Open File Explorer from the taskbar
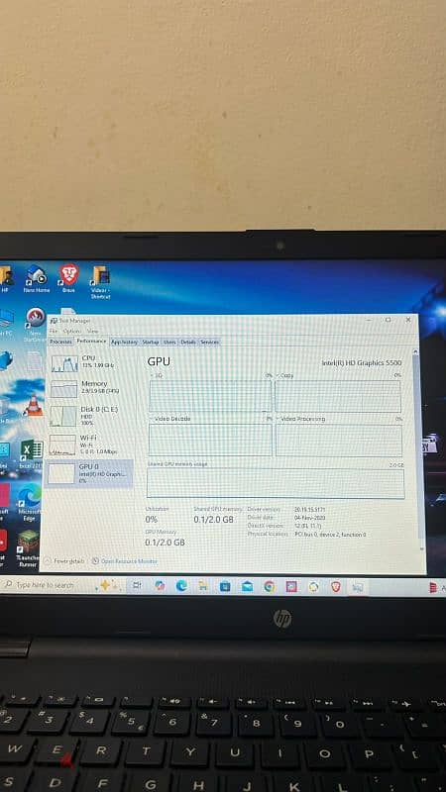 (x=203, y=586)
